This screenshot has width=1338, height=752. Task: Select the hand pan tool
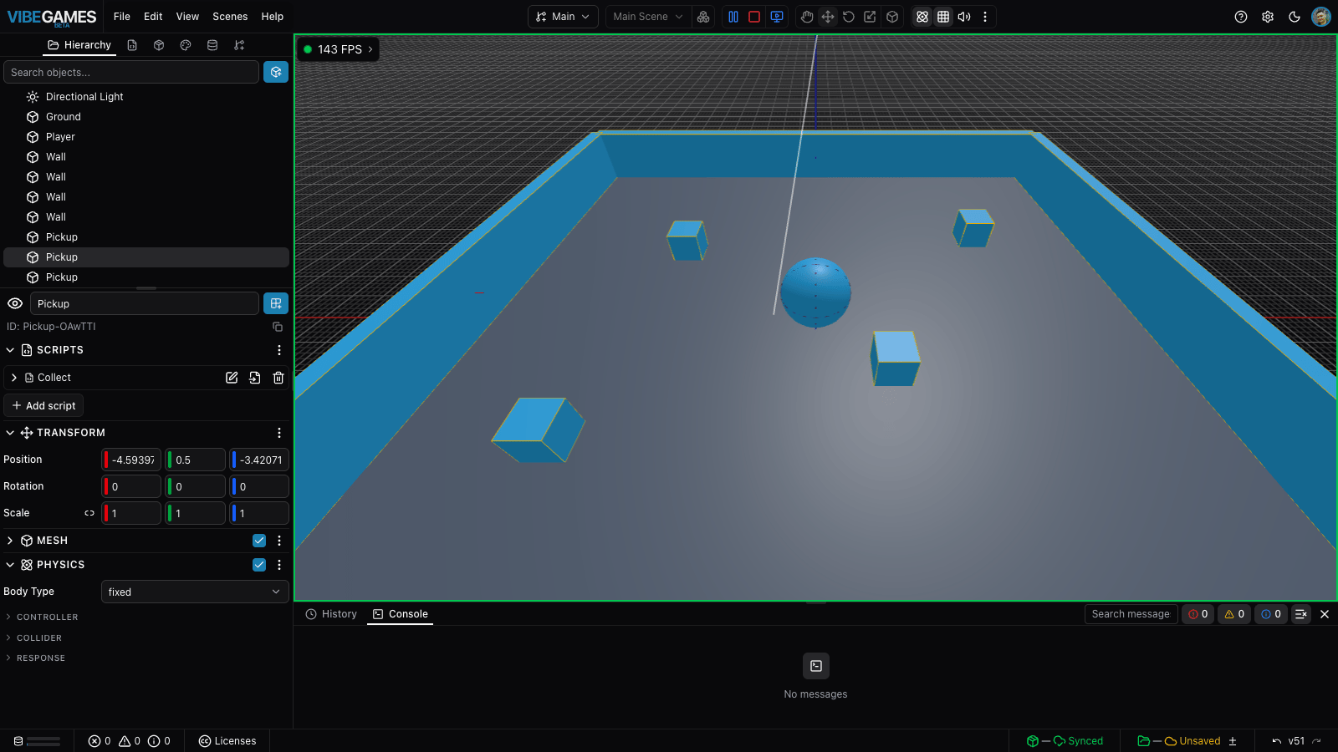click(x=807, y=17)
